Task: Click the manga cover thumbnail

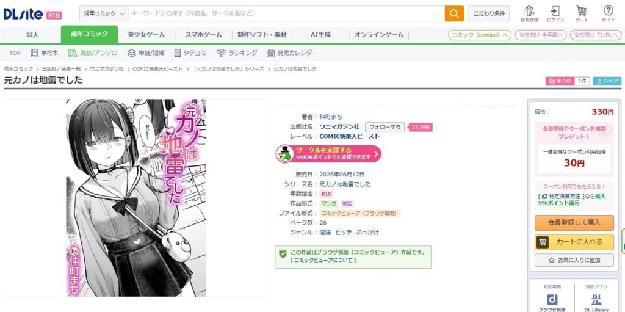Action: 136,197
